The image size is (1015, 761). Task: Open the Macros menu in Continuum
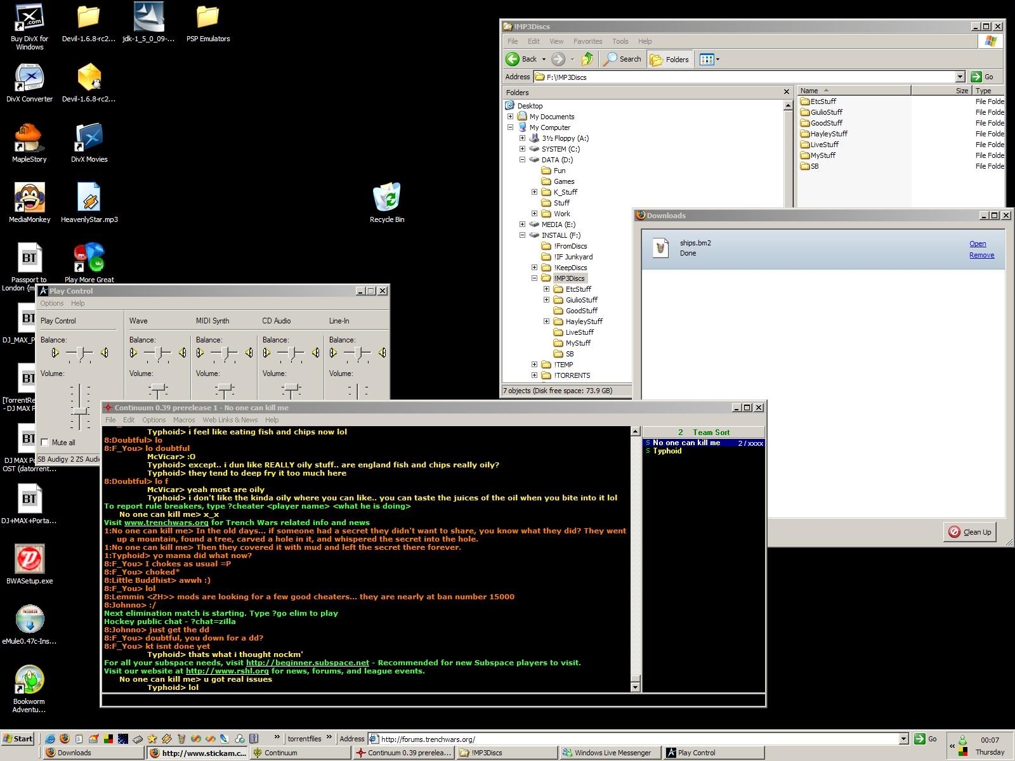click(x=184, y=420)
